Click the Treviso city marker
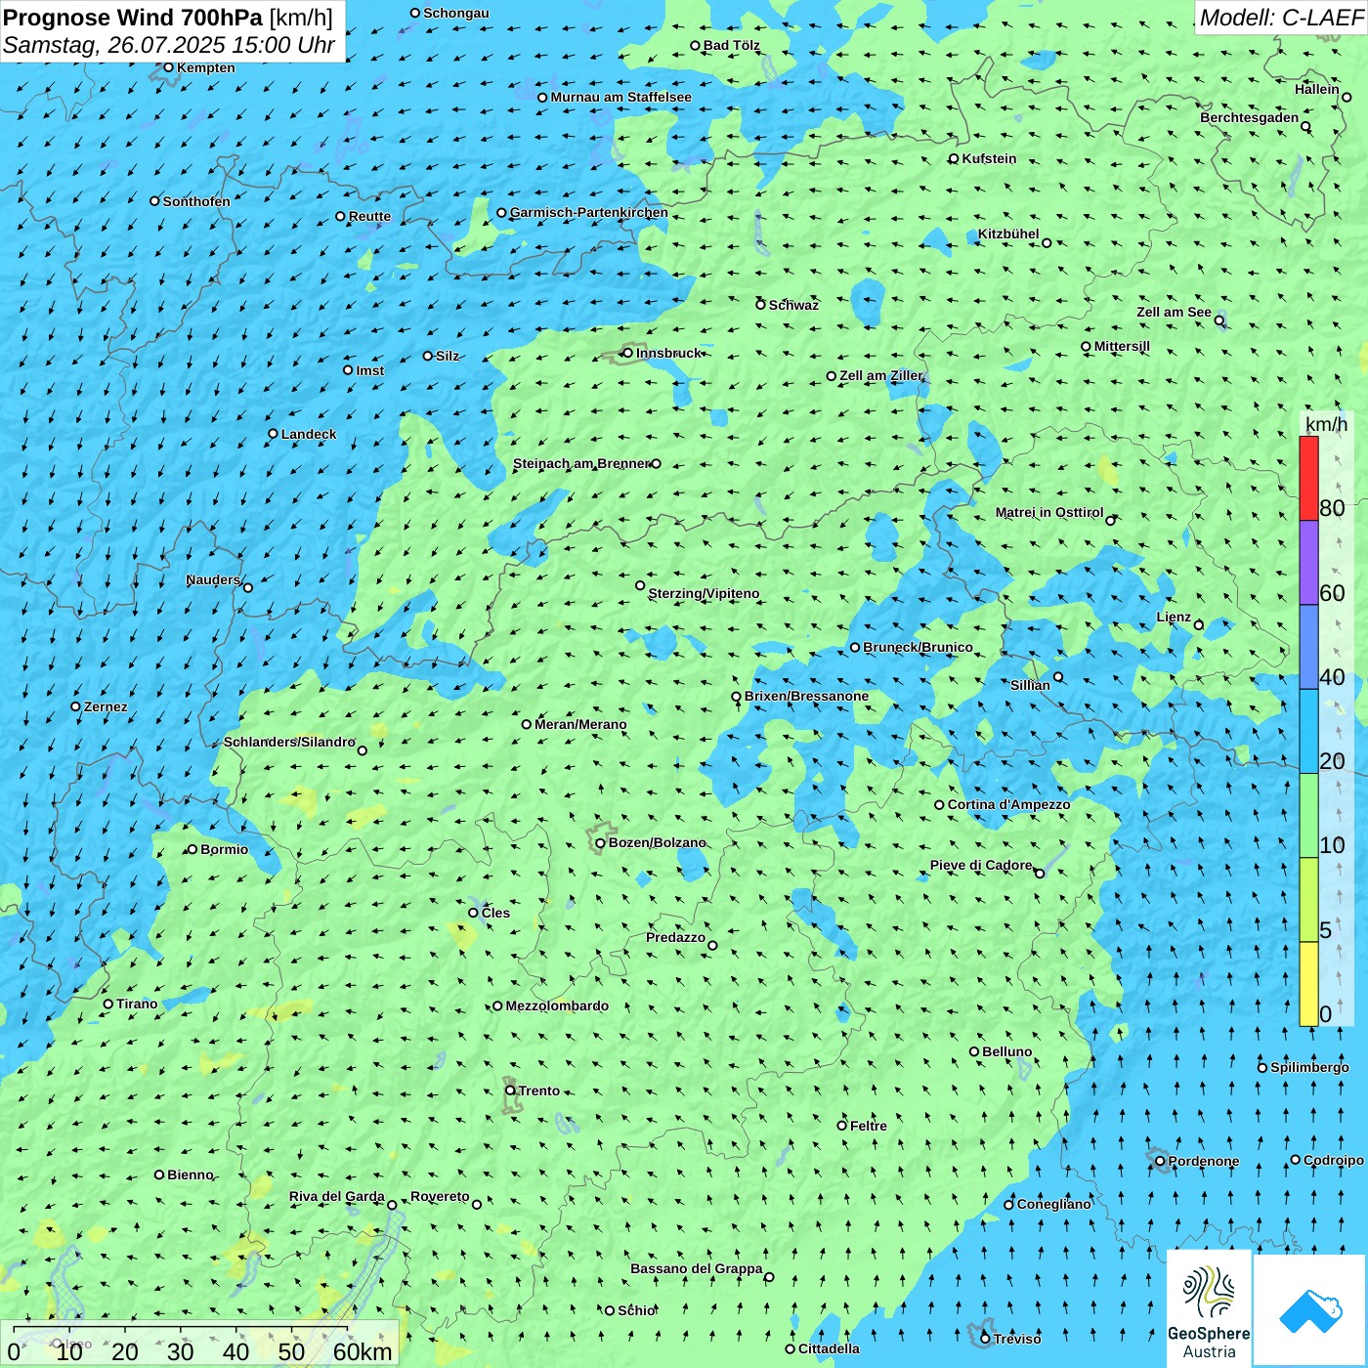Viewport: 1368px width, 1368px height. (x=985, y=1339)
